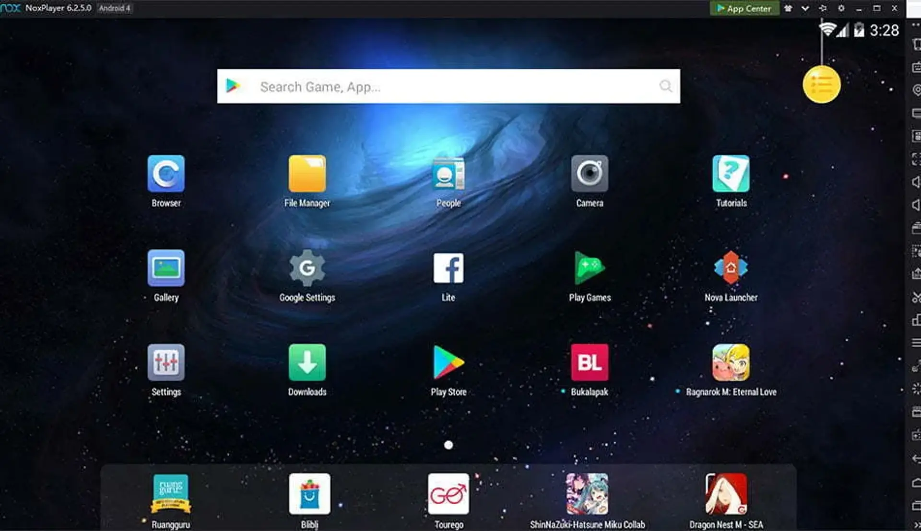The height and width of the screenshot is (531, 921).
Task: Click the home screen page indicator dot
Action: pos(449,445)
